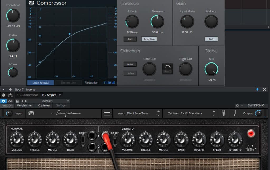Step the Cabinet selector arrows
The width and height of the screenshot is (270, 170).
point(214,113)
